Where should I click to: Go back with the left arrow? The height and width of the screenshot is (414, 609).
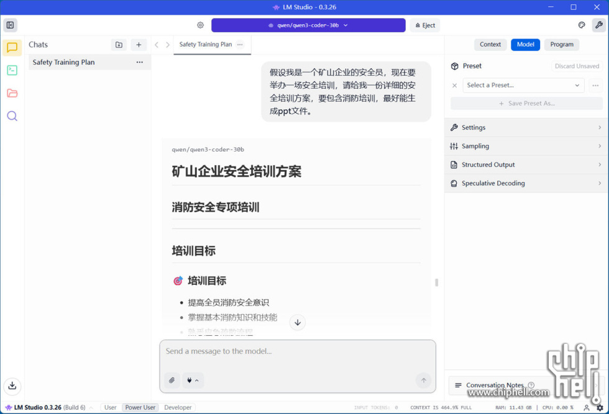157,45
